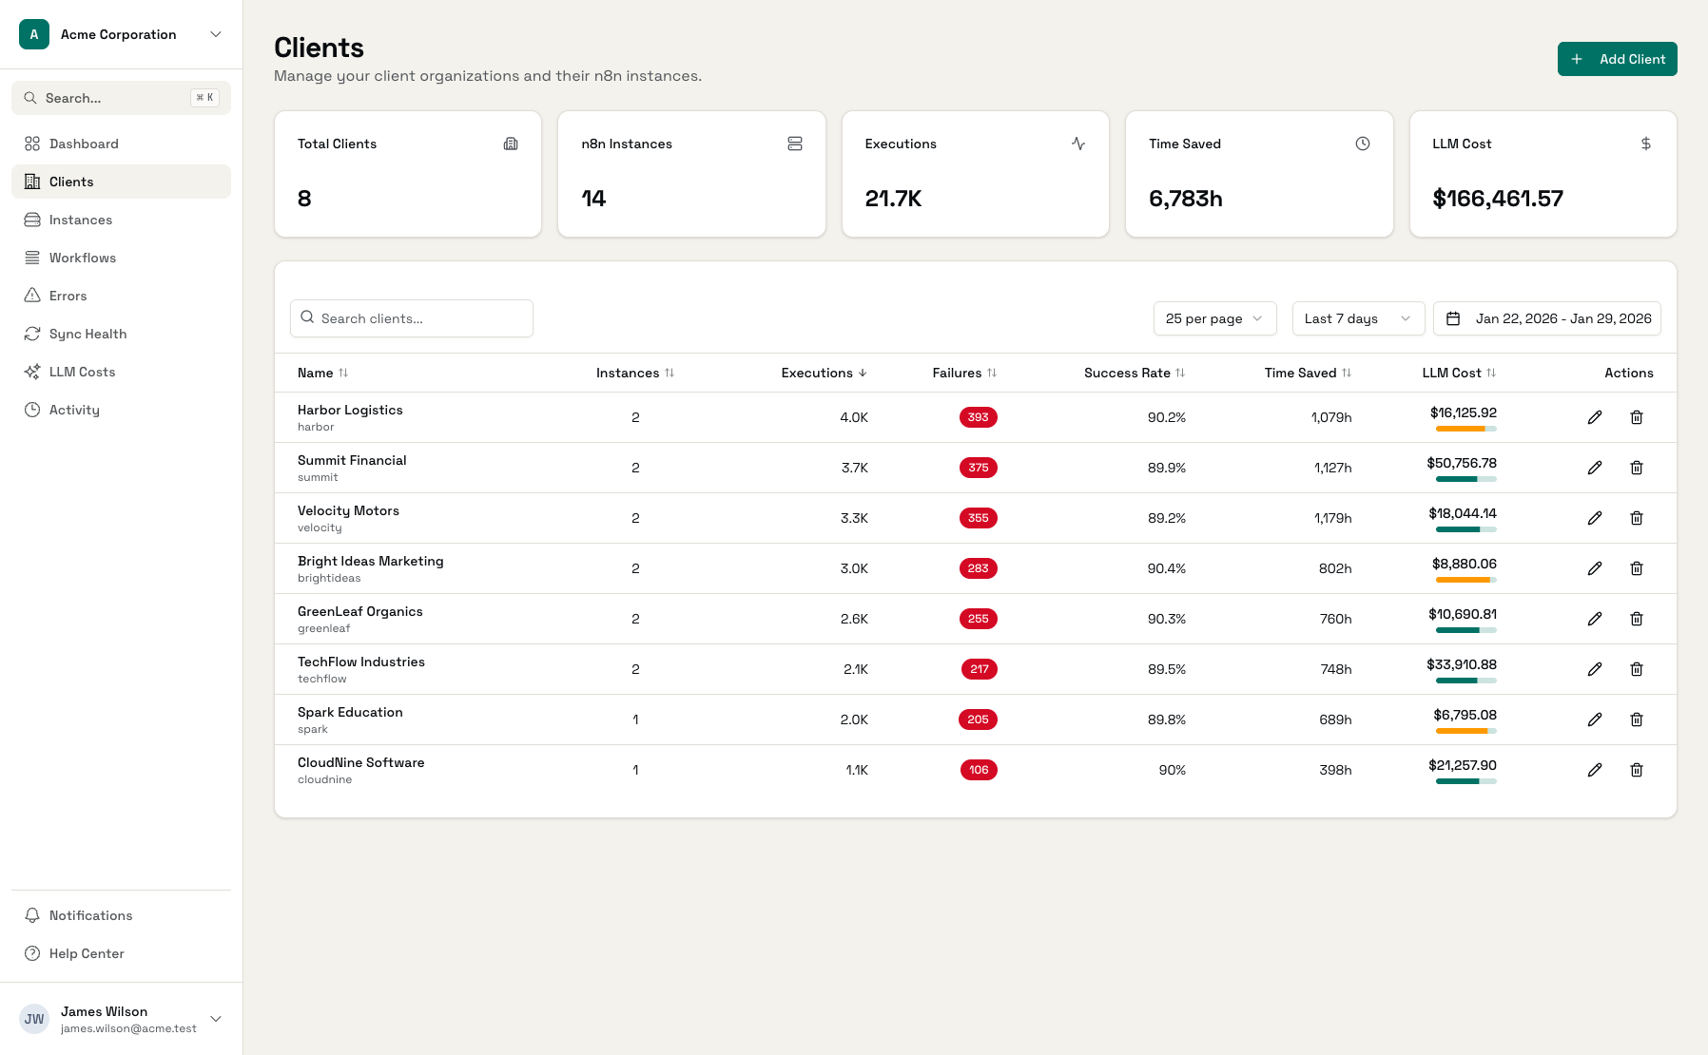Screen dimensions: 1708x1055
Task: Click the edit pencil for Harbor Logistics
Action: pos(1595,417)
